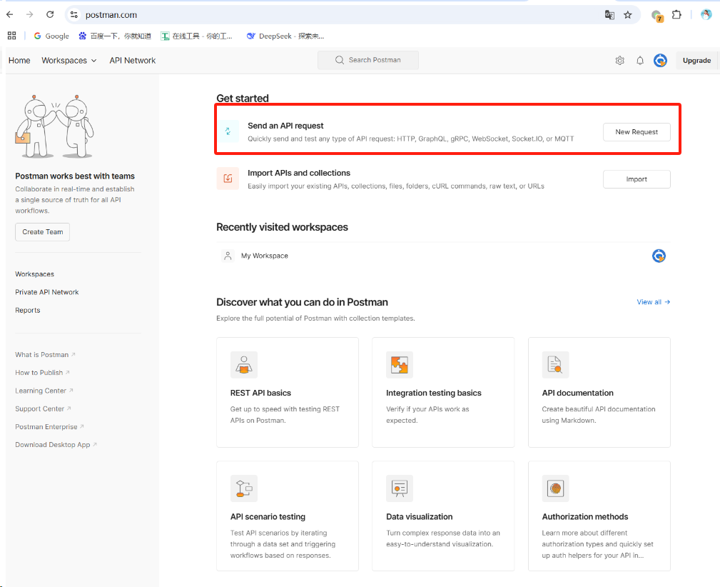
Task: Click the Postman astronauts illustration
Action: [55, 127]
